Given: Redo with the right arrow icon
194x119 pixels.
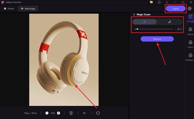Looking at the screenshot, I should (91, 113).
